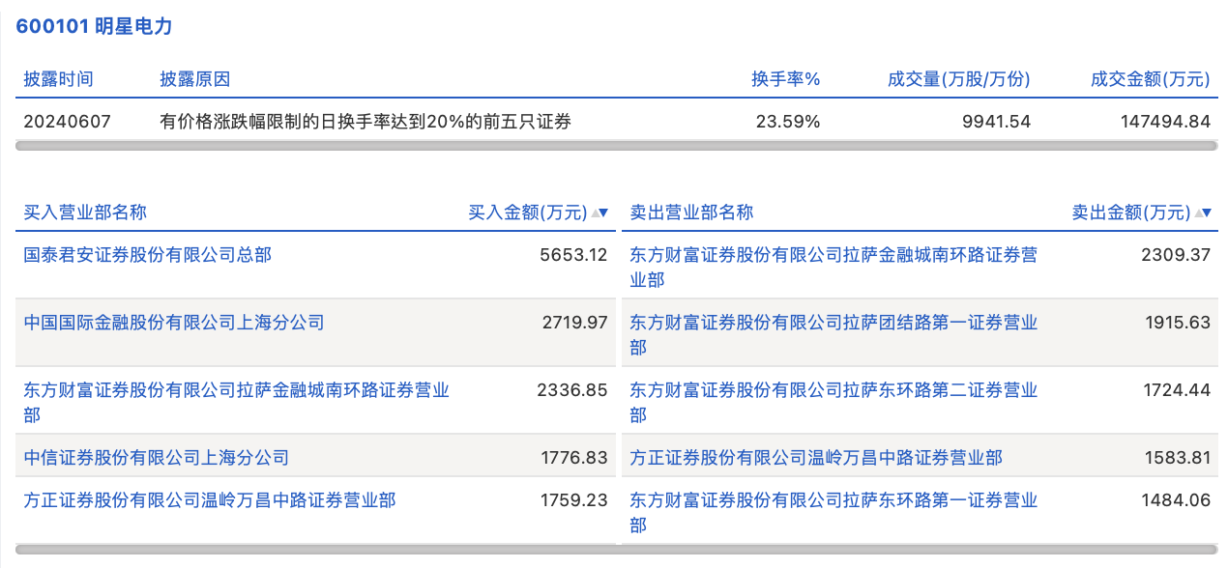Open 方正证券温岭万昌中路 in the sell list

tap(816, 458)
